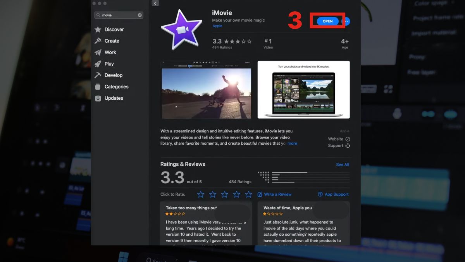Open the Develop section
465x262 pixels.
tap(113, 75)
